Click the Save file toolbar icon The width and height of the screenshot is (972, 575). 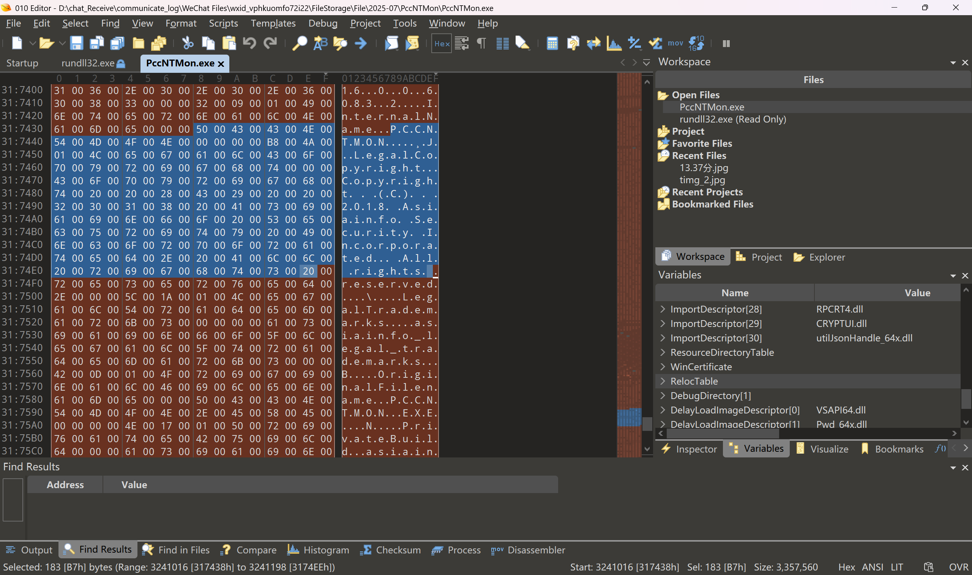coord(76,43)
